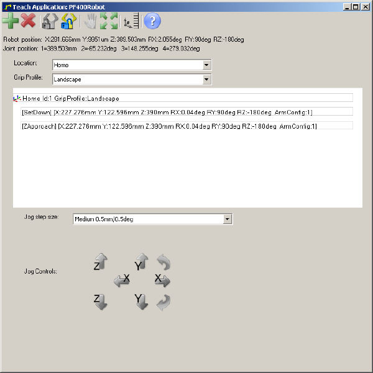The height and width of the screenshot is (373, 373).
Task: Click the upper curved rotate jog arrow
Action: [163, 261]
